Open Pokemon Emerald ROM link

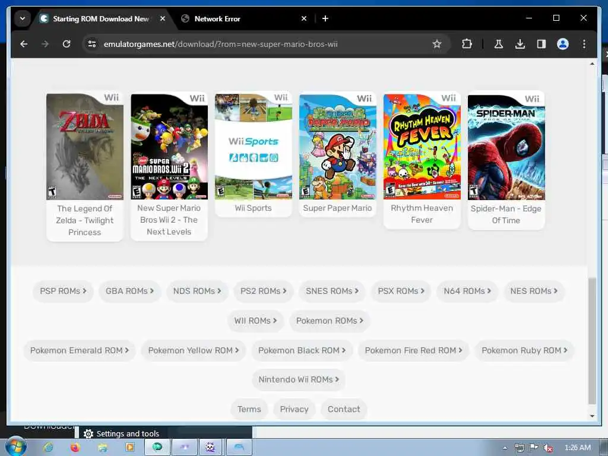pyautogui.click(x=79, y=350)
